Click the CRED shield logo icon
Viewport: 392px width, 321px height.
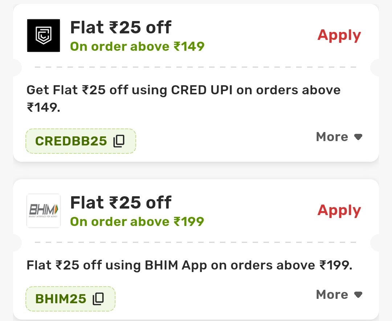44,36
